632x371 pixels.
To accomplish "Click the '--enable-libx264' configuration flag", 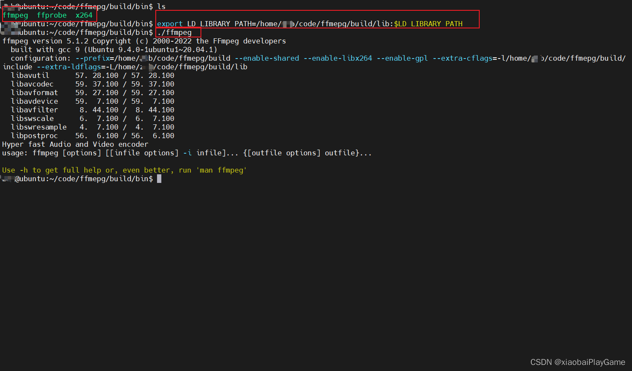I will pos(338,59).
